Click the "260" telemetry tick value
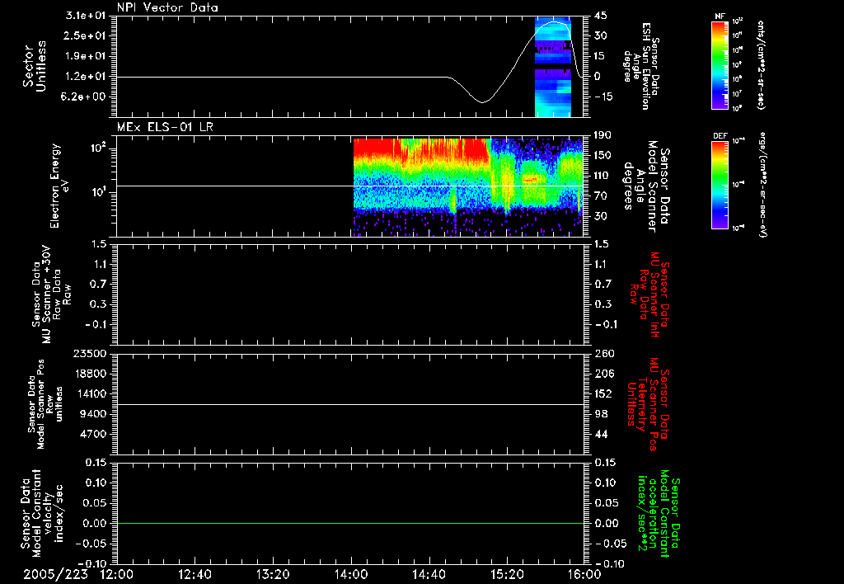Viewport: 844px width, 584px height. click(604, 353)
